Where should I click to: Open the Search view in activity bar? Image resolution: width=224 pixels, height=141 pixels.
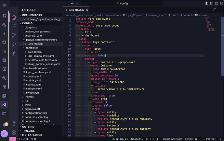(x=14, y=27)
